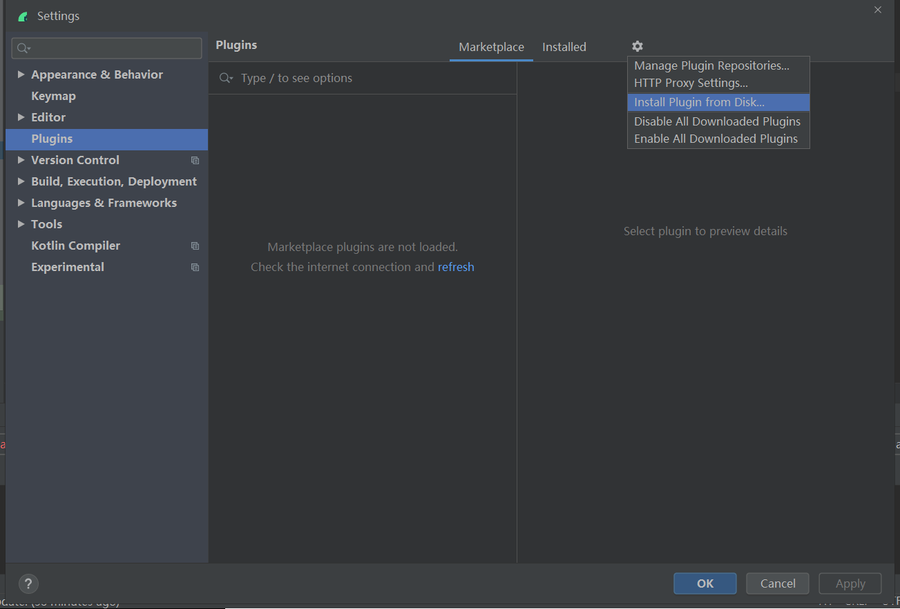Expand the Tools section
Viewport: 900px width, 609px height.
21,223
